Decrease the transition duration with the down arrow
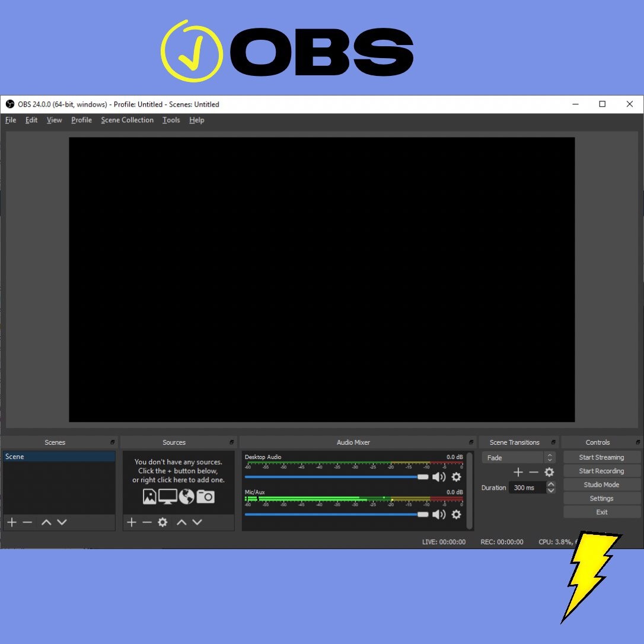Viewport: 644px width, 644px height. coord(551,490)
